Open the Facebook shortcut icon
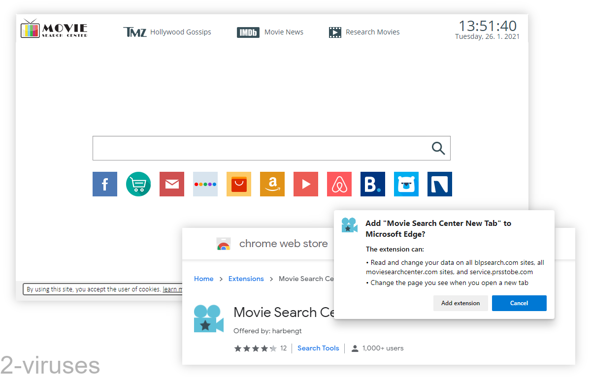The width and height of the screenshot is (591, 379). click(x=104, y=184)
